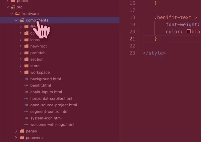This screenshot has height=142, width=201.
Task: Click the popovers folder icon
Action: click(22, 138)
